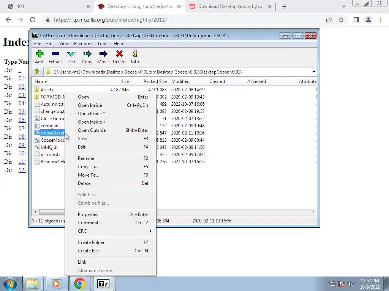The image size is (389, 291).
Task: Open the Chrome tab search chevron
Action: coord(343,7)
